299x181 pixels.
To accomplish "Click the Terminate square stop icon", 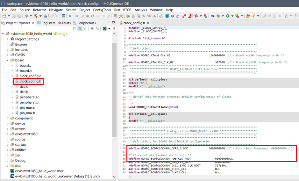I will [x=88, y=16].
